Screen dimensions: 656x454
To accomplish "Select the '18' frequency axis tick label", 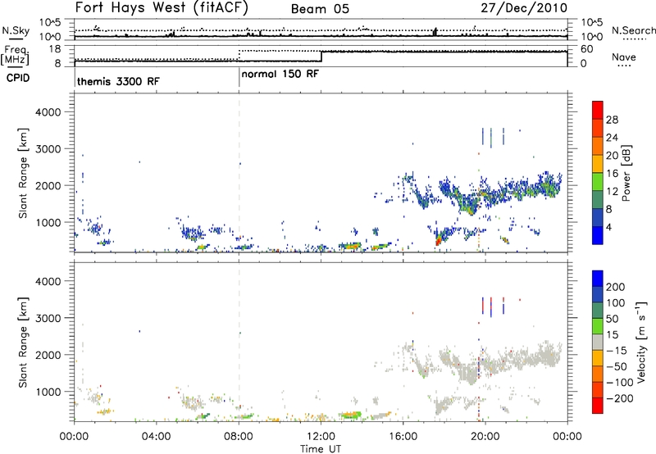I will [x=54, y=49].
